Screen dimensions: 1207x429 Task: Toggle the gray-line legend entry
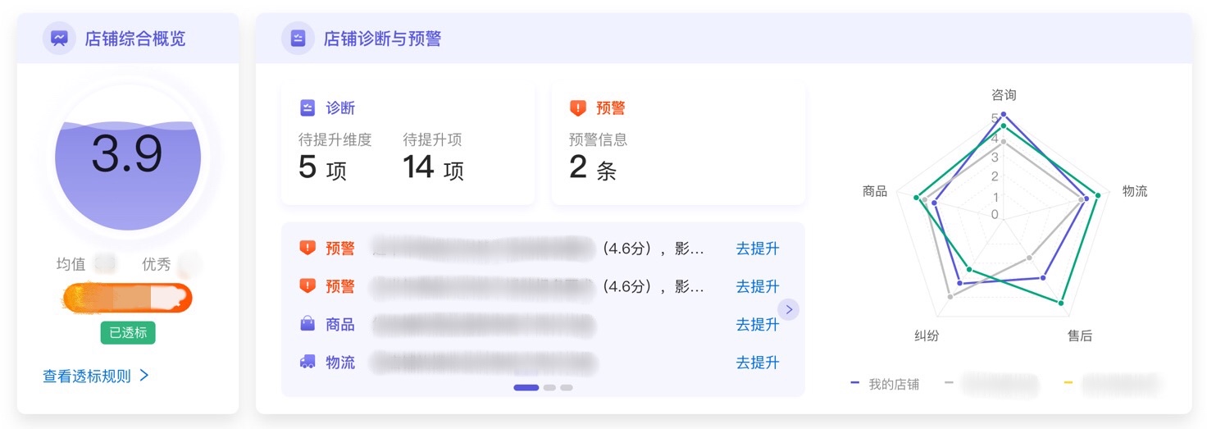(x=992, y=384)
